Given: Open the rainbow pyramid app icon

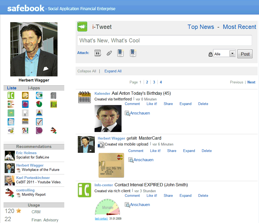Looking at the screenshot, I should tap(39, 113).
